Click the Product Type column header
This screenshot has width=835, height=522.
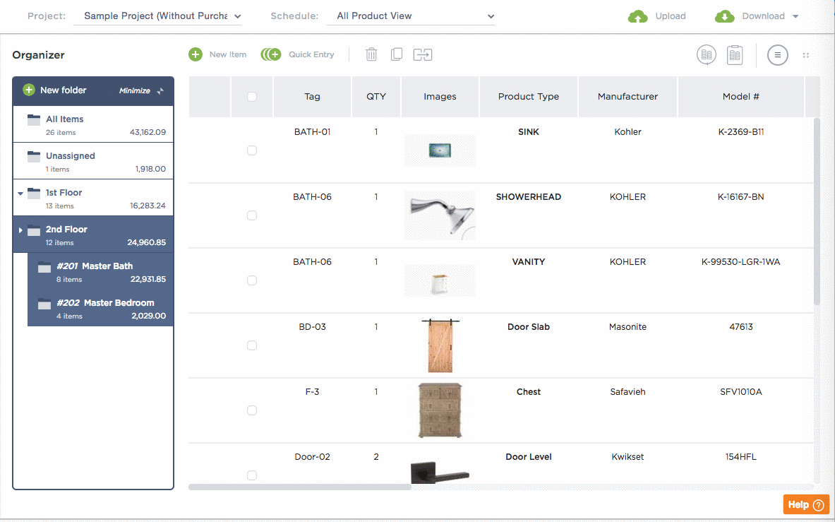[x=528, y=96]
